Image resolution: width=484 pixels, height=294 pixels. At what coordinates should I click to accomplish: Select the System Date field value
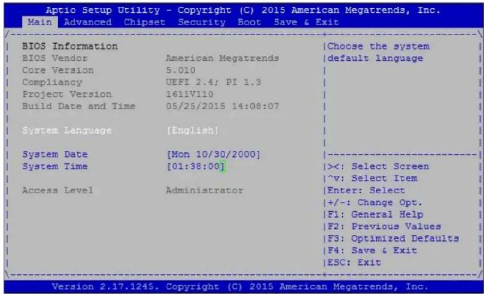[x=213, y=154]
